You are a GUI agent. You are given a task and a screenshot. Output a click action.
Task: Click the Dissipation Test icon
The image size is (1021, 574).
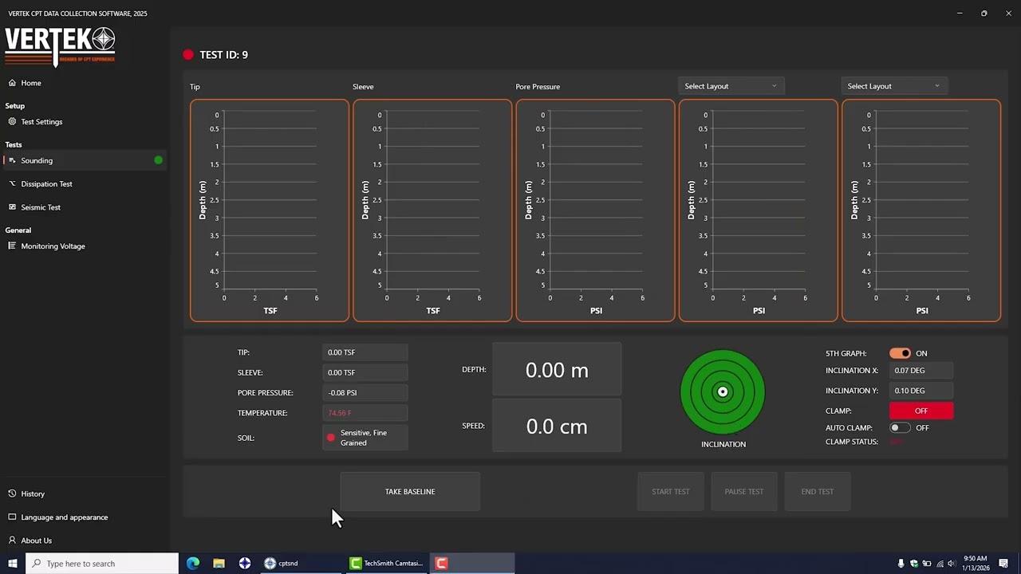tap(12, 183)
